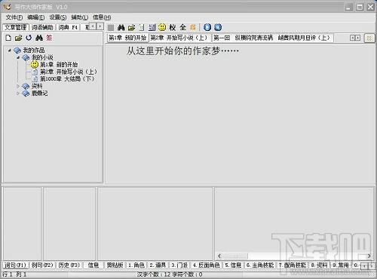Viewport: 377px width, 279px height.
Task: Click the binoculars find icon in editor toolbar
Action: point(121,27)
